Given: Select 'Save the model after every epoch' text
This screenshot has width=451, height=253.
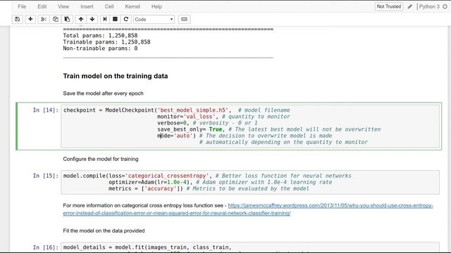Looking at the screenshot, I should tap(103, 93).
